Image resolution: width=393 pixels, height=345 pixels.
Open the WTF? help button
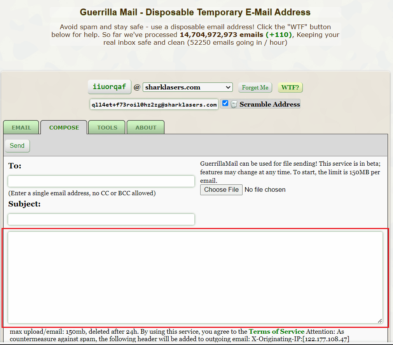click(290, 88)
